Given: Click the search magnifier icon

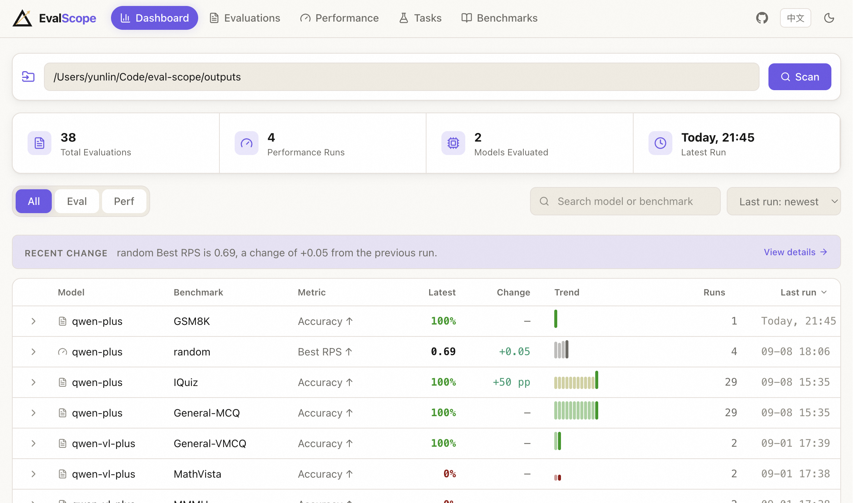Looking at the screenshot, I should tap(544, 201).
